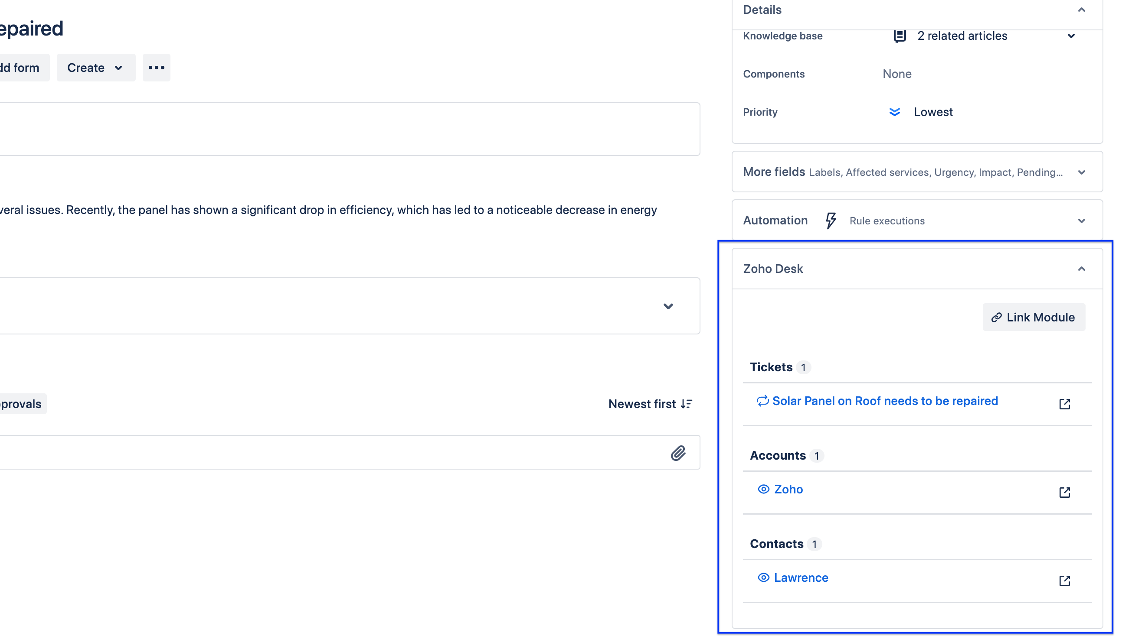Click the Link Module button
1145x642 pixels.
pyautogui.click(x=1034, y=318)
